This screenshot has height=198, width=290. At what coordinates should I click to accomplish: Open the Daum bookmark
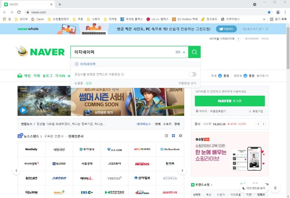(x=37, y=19)
